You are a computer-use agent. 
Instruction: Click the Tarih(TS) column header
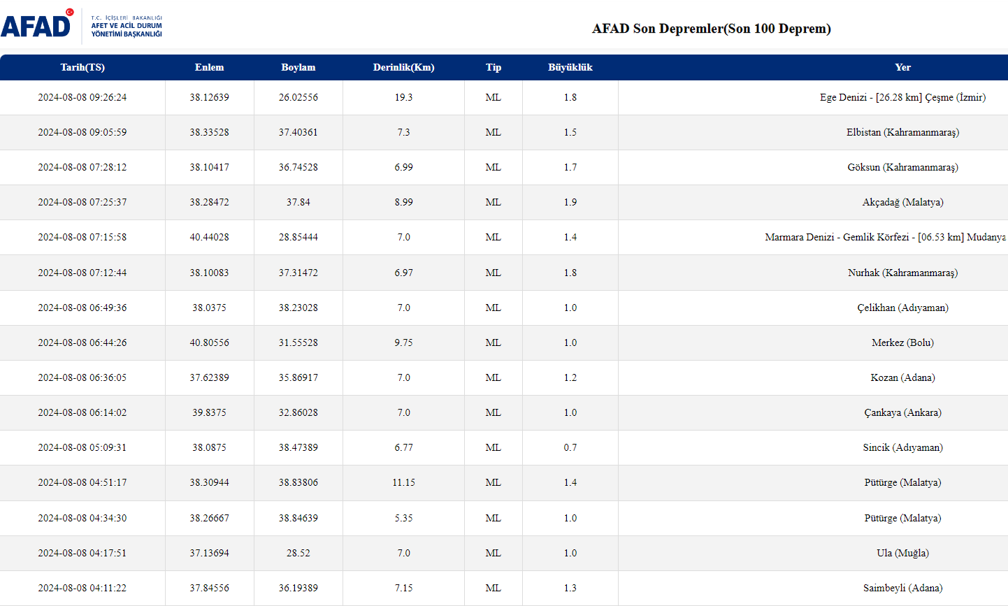(x=82, y=68)
